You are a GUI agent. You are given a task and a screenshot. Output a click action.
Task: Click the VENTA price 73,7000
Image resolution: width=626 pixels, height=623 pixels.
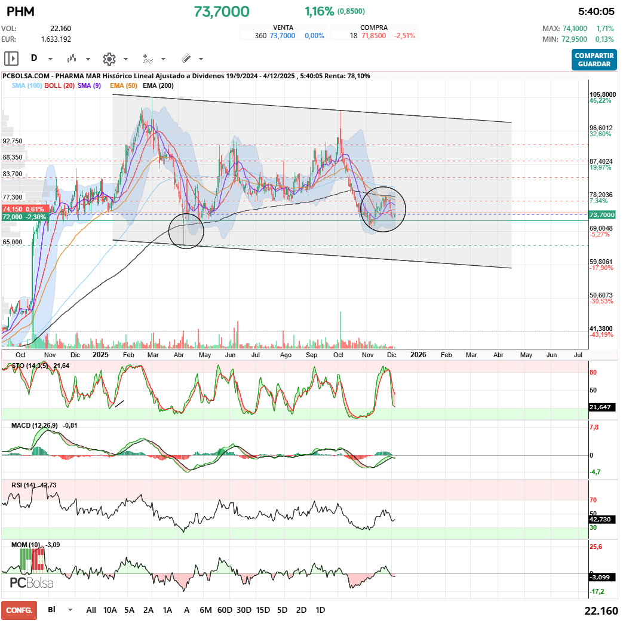pos(283,35)
